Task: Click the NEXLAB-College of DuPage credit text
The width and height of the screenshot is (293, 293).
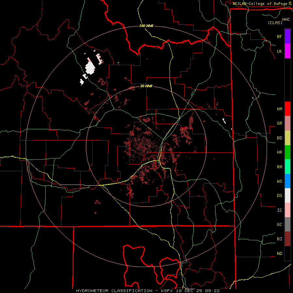Action: [x=260, y=4]
